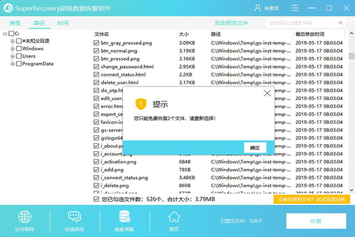Sort by 最后修改时间 column header
Screen dimensions: 355x237
[309, 34]
